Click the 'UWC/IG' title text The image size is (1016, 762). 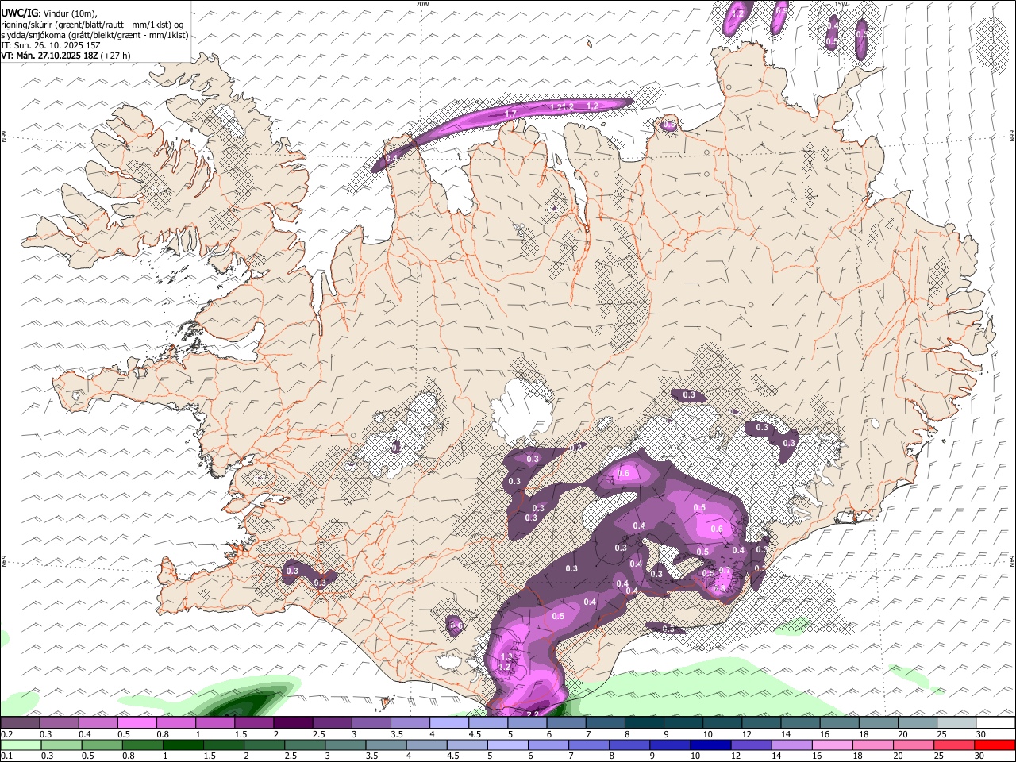click(18, 13)
